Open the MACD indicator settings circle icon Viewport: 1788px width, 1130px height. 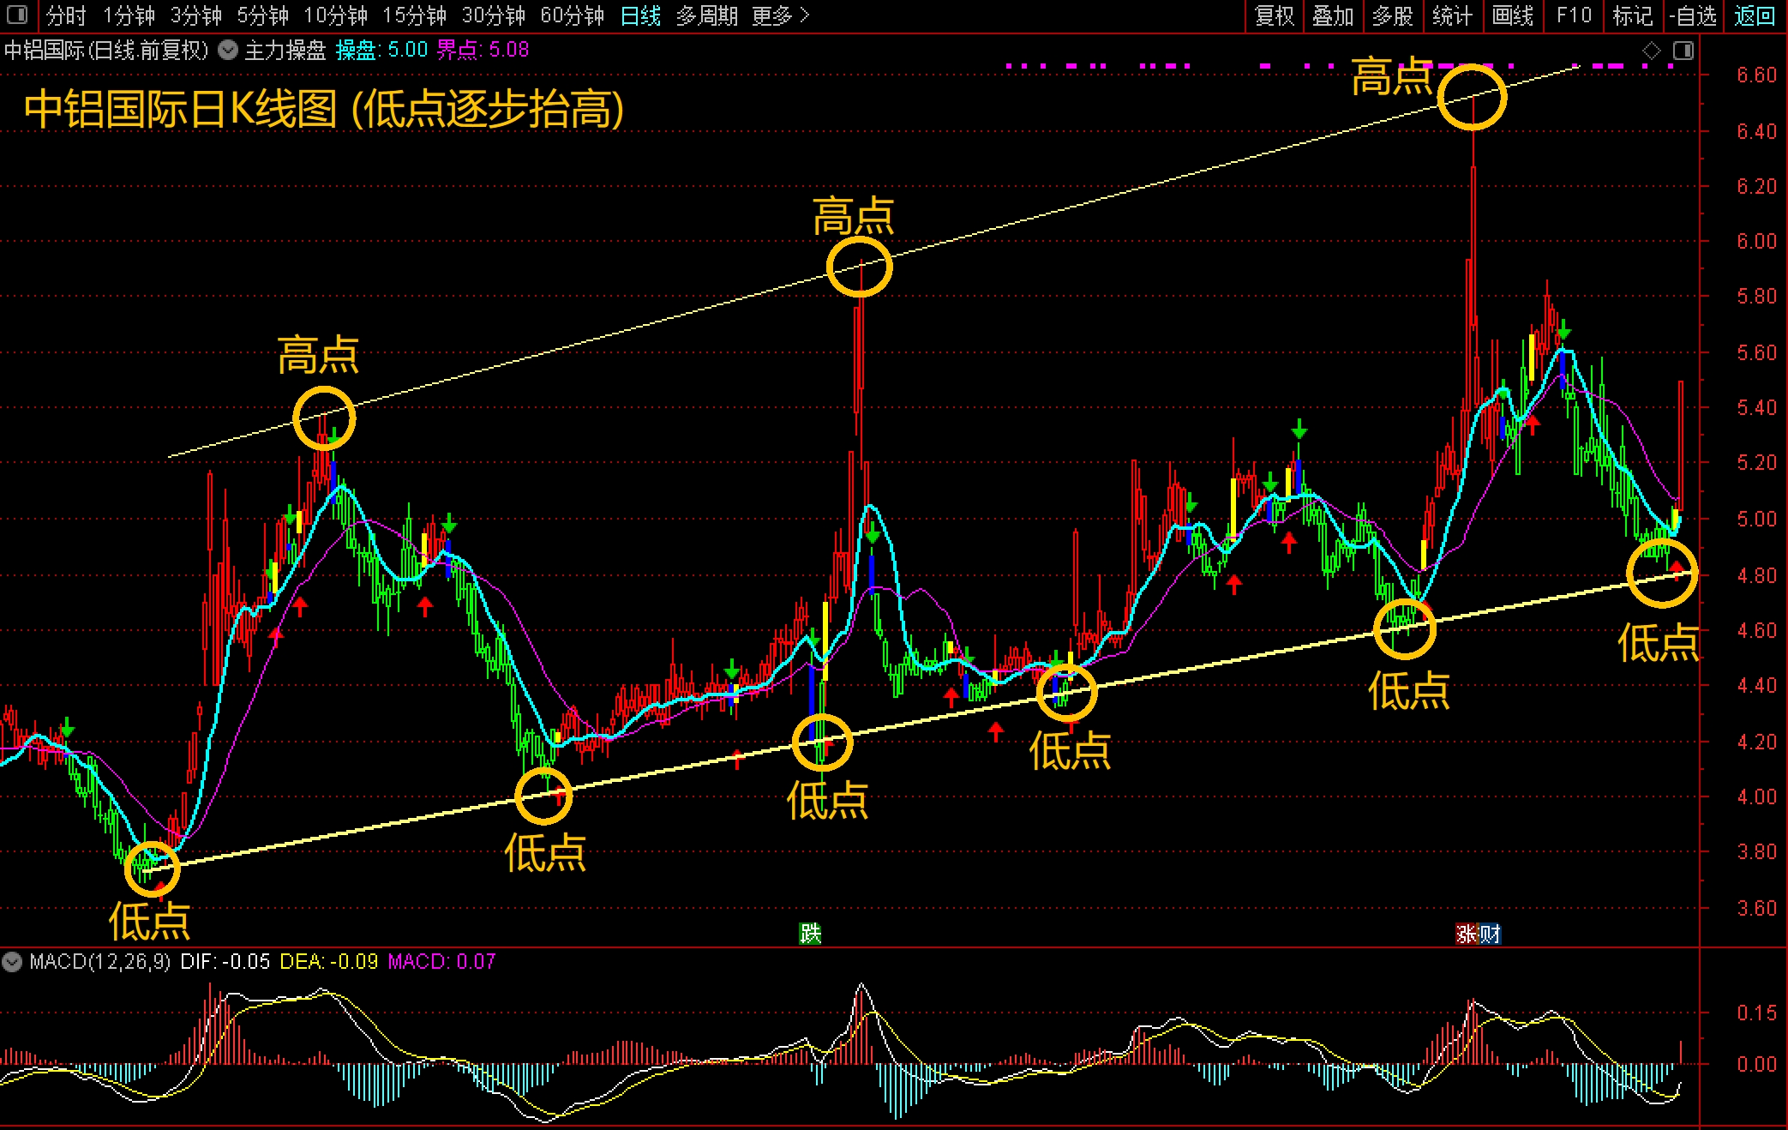click(x=12, y=961)
